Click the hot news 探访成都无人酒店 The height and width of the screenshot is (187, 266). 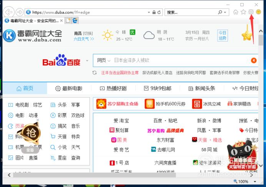pyautogui.click(x=157, y=73)
